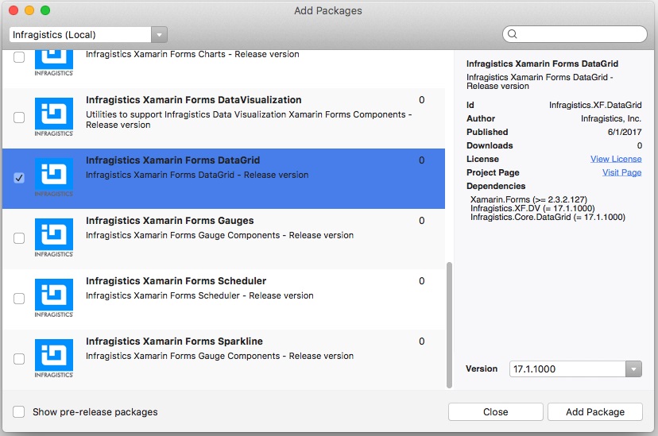This screenshot has width=658, height=436.
Task: Click the Infragistics icon of the Sparkline package
Action: point(54,358)
